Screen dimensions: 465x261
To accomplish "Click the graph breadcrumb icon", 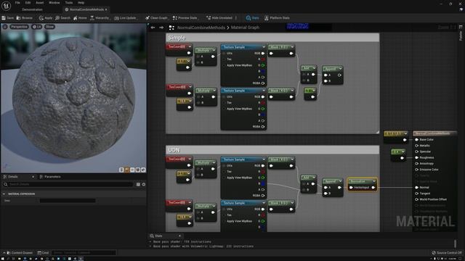I will click(x=171, y=28).
